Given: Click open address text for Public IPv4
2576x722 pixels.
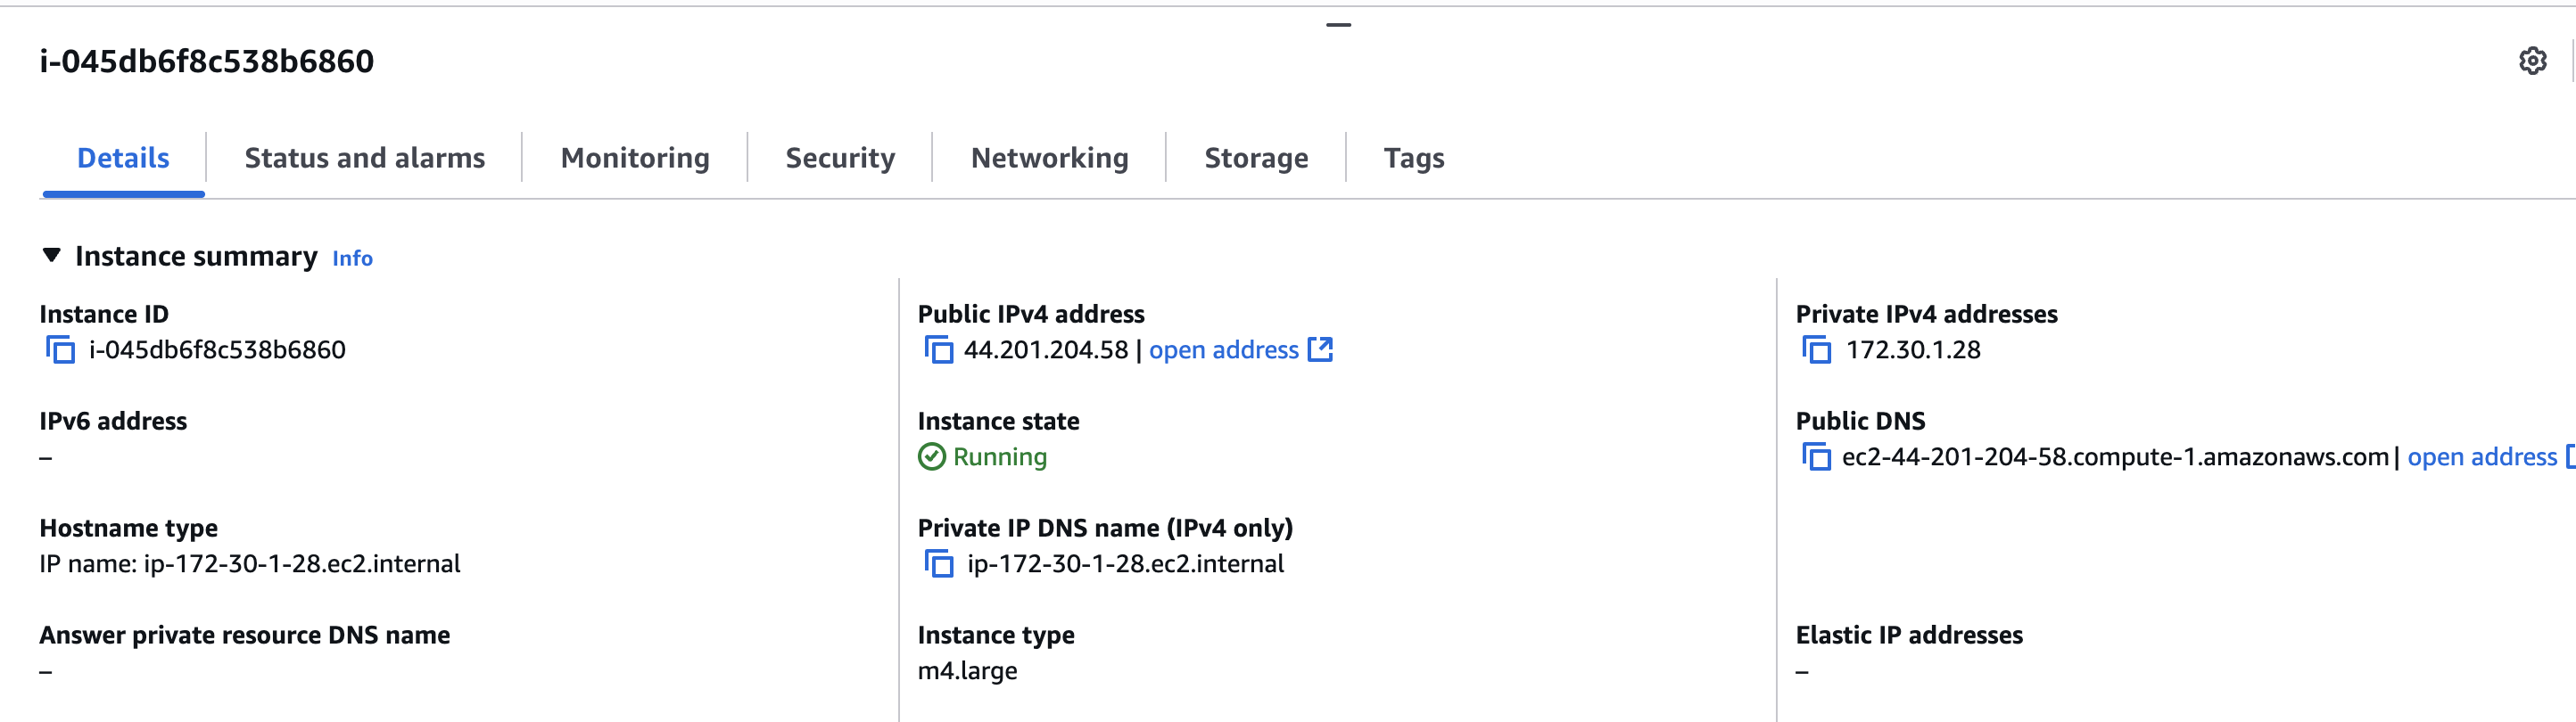Looking at the screenshot, I should pos(1223,350).
